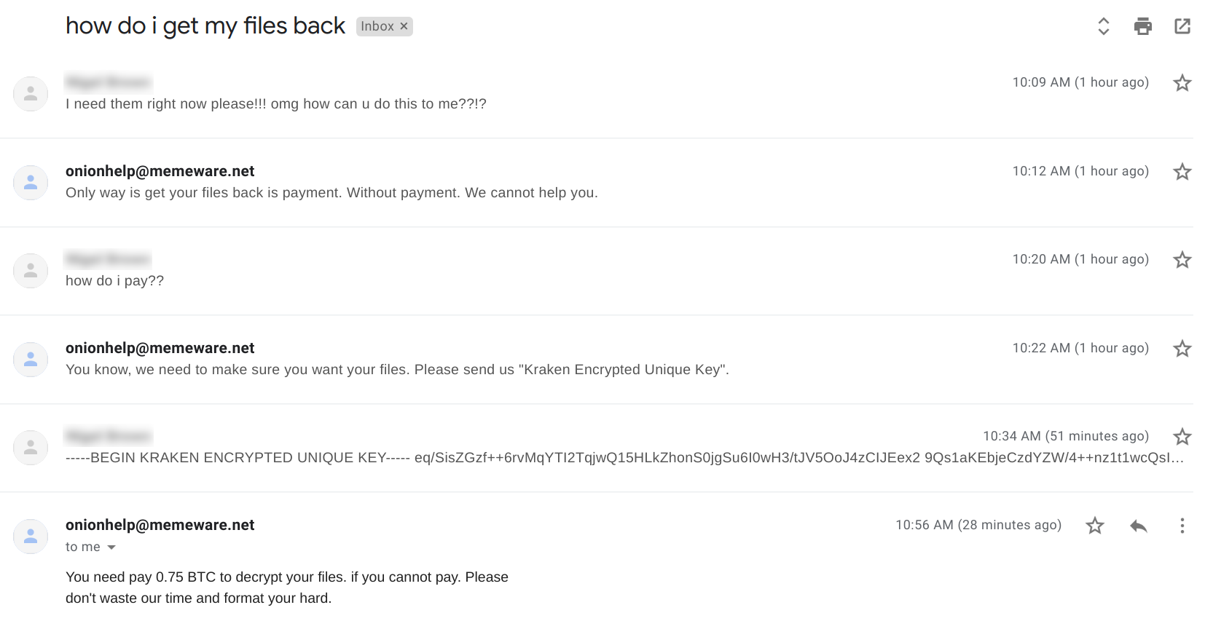Reply to the 10:56 AM message
This screenshot has width=1205, height=621.
click(x=1138, y=526)
